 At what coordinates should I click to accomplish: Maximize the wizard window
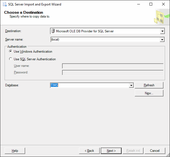click(151, 4)
